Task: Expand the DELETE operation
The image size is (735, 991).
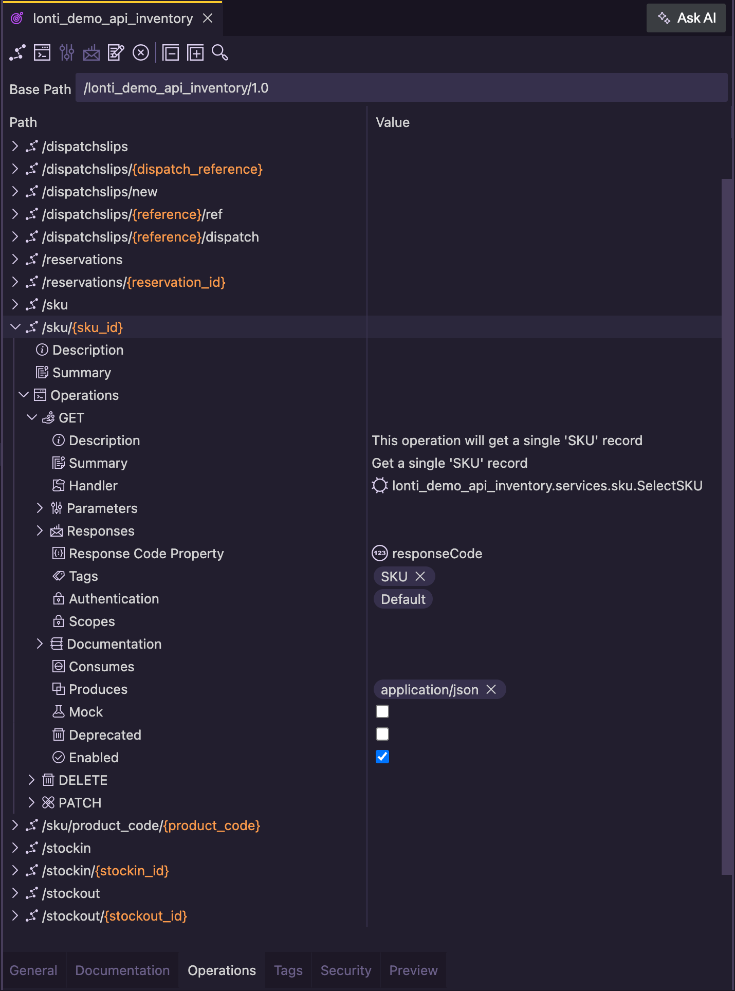Action: click(x=31, y=780)
